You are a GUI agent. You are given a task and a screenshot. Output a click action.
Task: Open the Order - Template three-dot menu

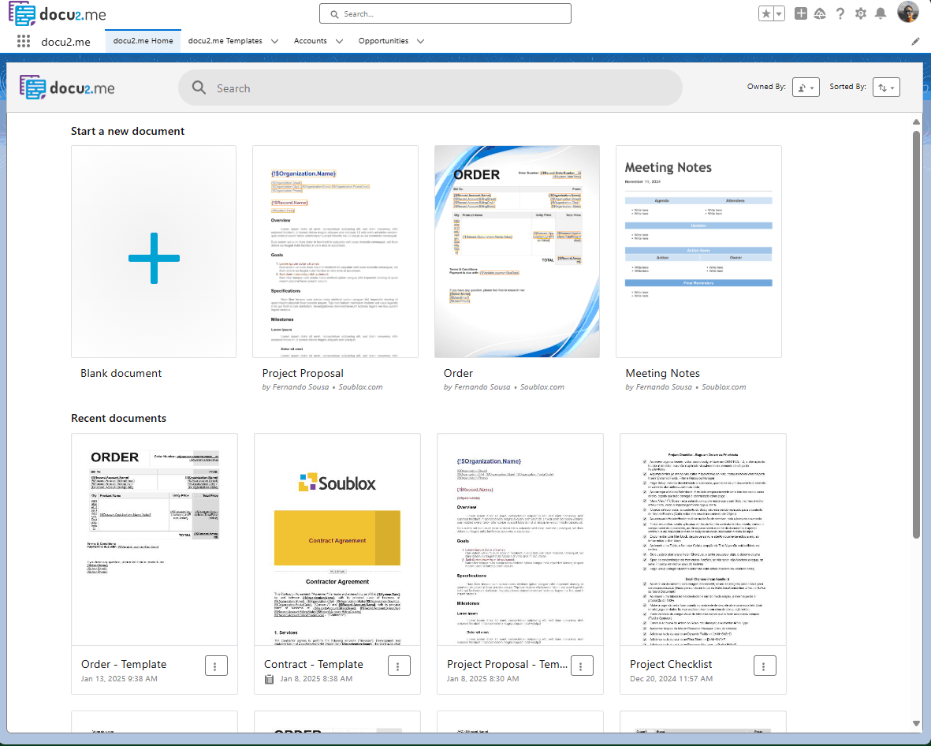(216, 666)
